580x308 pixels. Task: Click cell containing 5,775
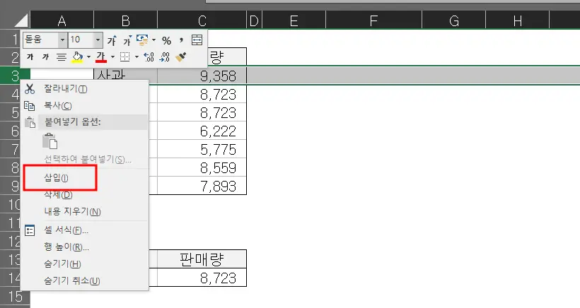pos(202,149)
